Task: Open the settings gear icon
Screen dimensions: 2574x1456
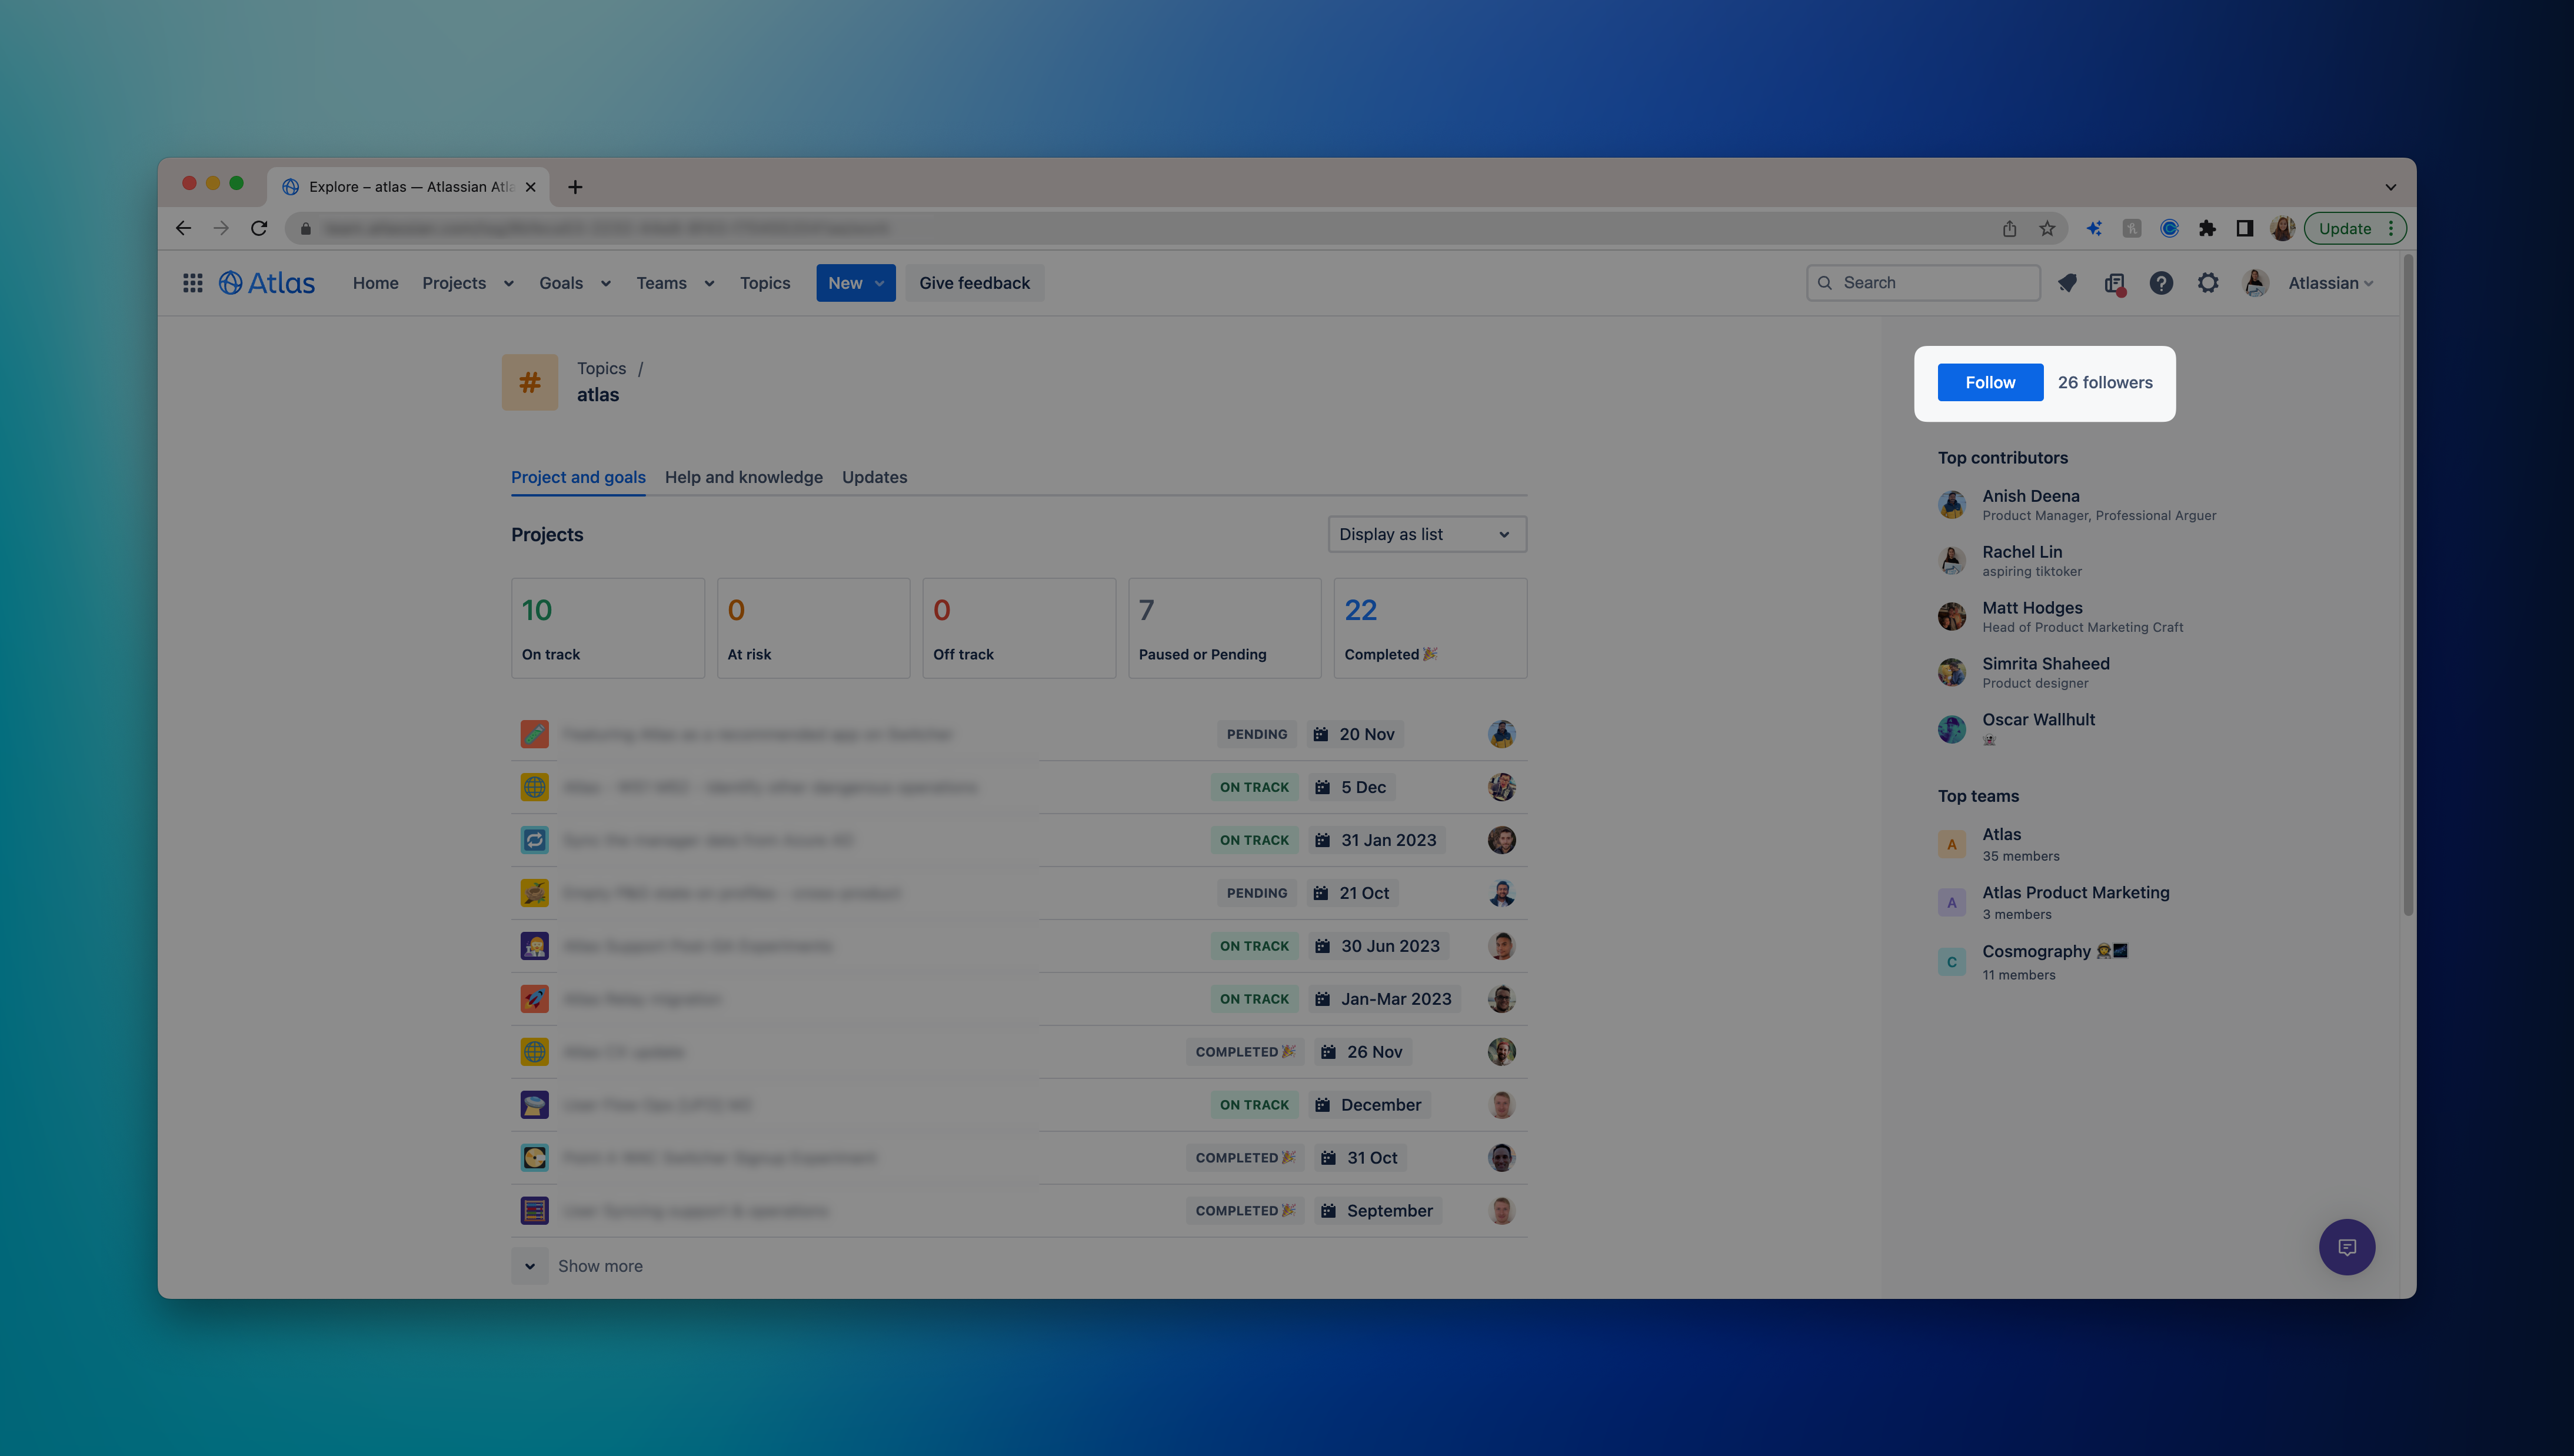Action: pos(2208,283)
